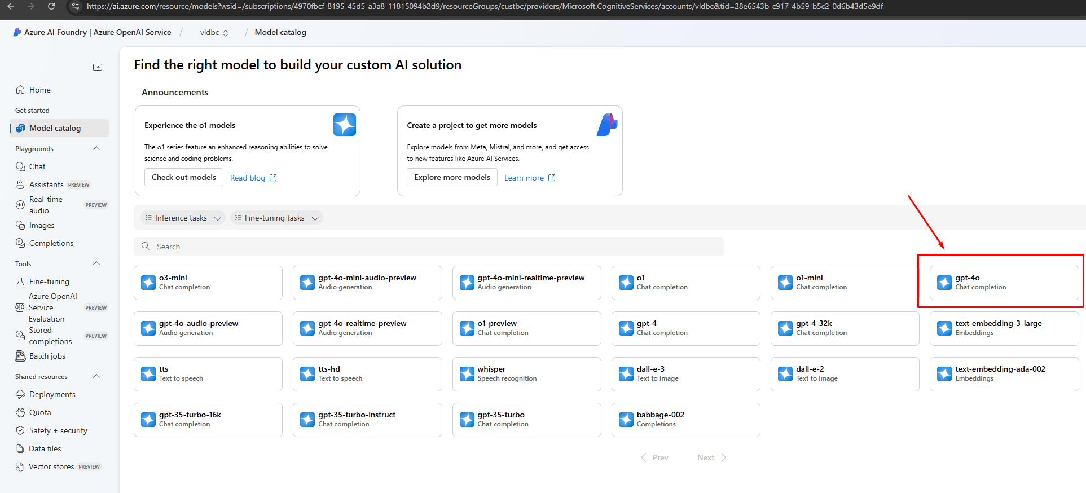
Task: Click the Azure AI Foundry logo icon
Action: 17,32
